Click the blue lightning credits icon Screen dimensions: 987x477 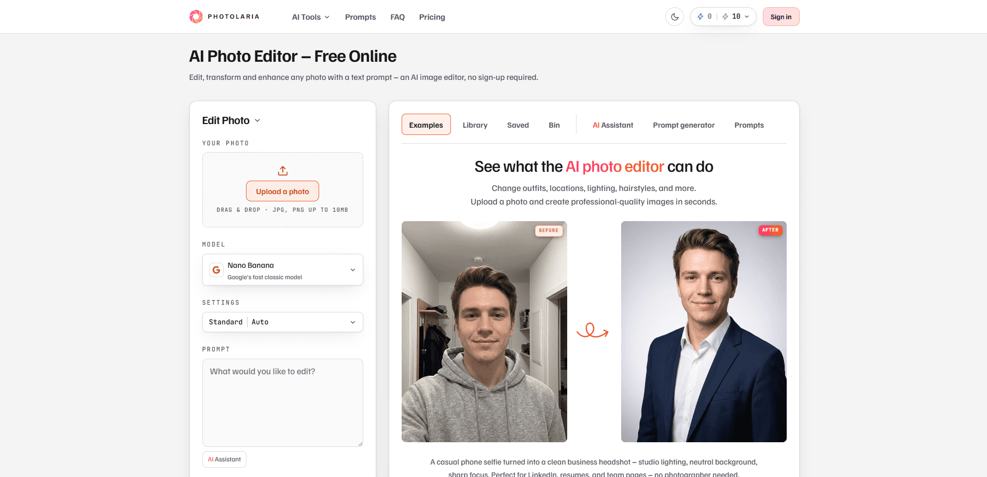click(x=701, y=17)
